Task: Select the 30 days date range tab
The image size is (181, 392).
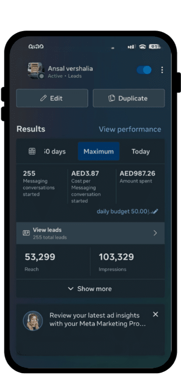Action: tap(55, 151)
